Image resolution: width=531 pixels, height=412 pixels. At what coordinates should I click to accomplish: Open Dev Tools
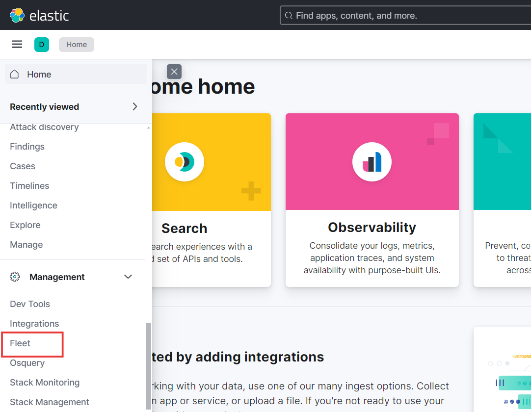(x=30, y=304)
